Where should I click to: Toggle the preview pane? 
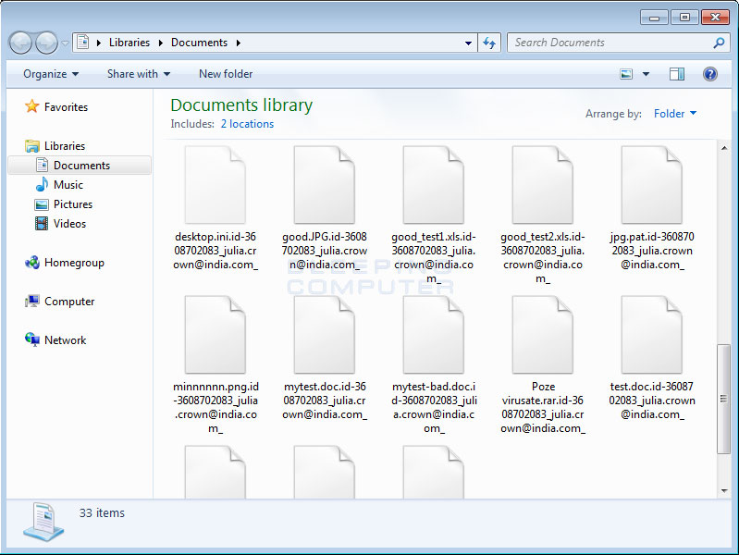(x=677, y=74)
